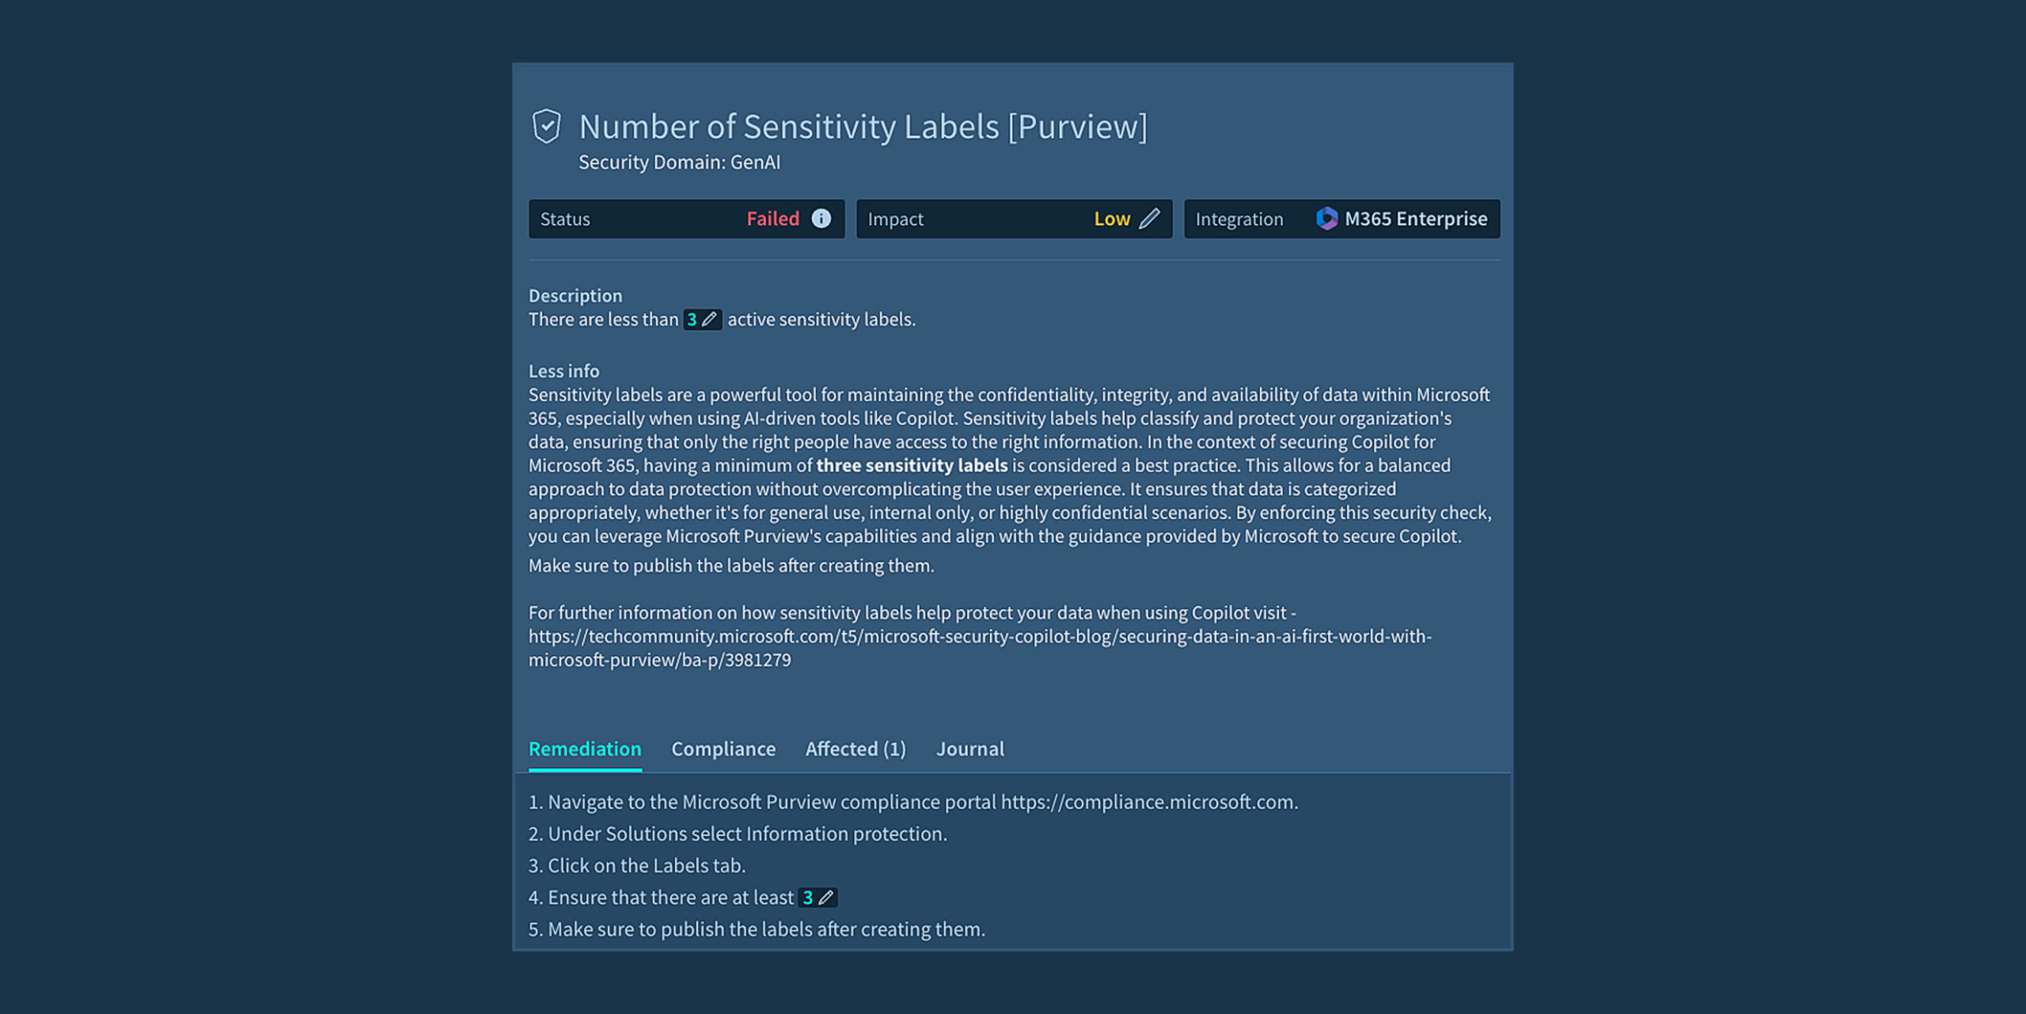Click the Number of Sensitivity Labels title

pyautogui.click(x=863, y=127)
